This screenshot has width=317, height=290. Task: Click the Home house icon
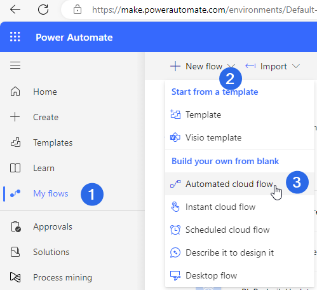pyautogui.click(x=15, y=92)
